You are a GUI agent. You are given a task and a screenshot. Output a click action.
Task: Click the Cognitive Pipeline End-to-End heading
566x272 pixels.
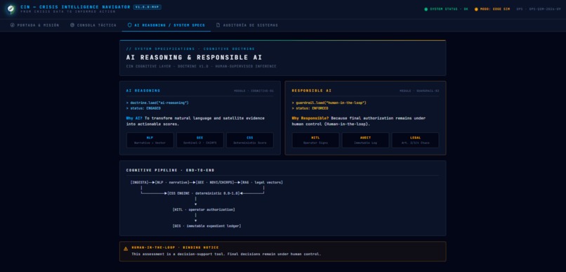[170, 170]
